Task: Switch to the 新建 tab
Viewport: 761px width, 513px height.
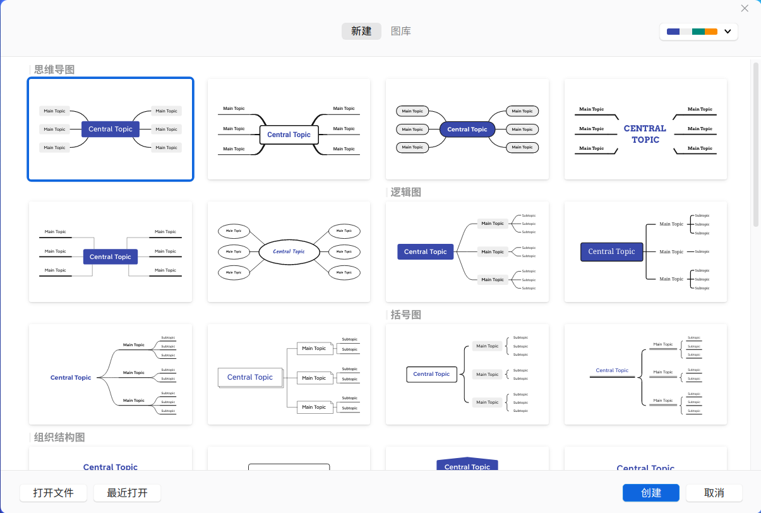Action: coord(361,32)
